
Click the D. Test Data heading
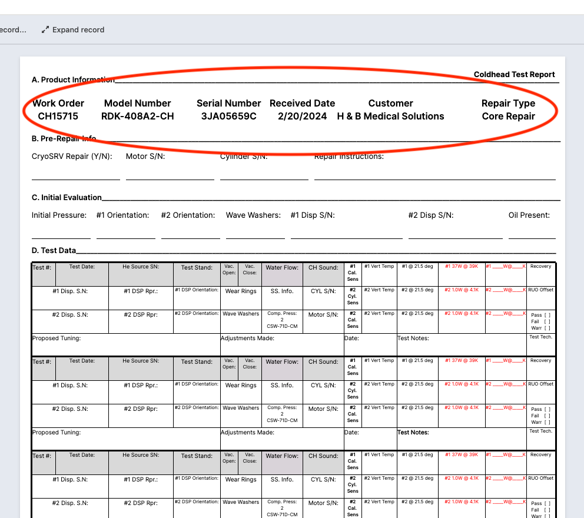[x=54, y=251]
